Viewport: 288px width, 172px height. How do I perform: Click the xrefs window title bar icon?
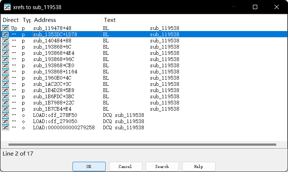tap(7, 7)
